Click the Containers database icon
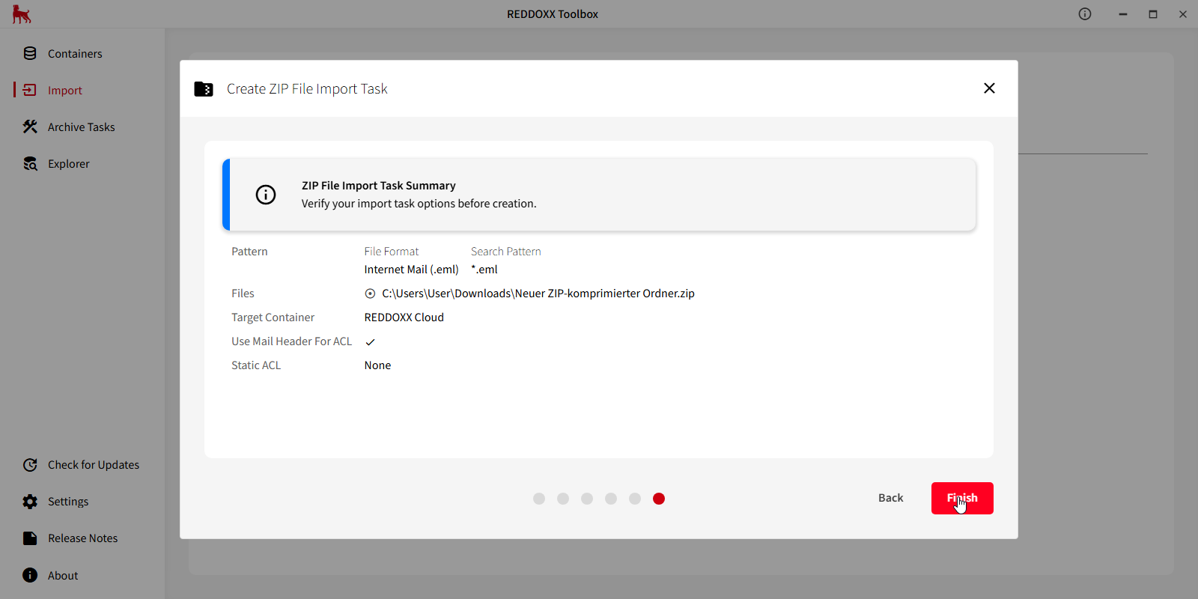The image size is (1198, 599). click(30, 53)
